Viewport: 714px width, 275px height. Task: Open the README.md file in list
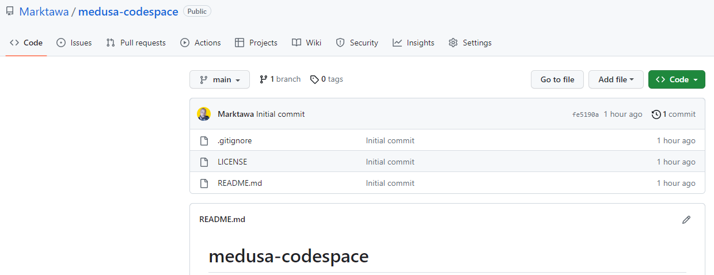(240, 183)
